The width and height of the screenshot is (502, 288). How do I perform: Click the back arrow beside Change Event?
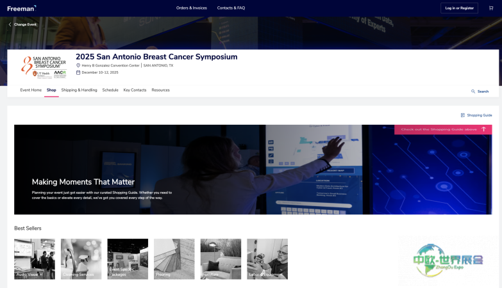[x=10, y=24]
